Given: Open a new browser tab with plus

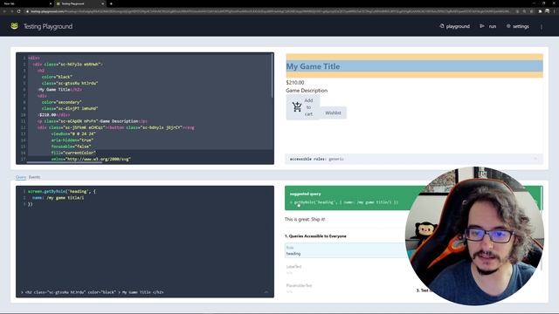Looking at the screenshot, I should click(x=111, y=3).
